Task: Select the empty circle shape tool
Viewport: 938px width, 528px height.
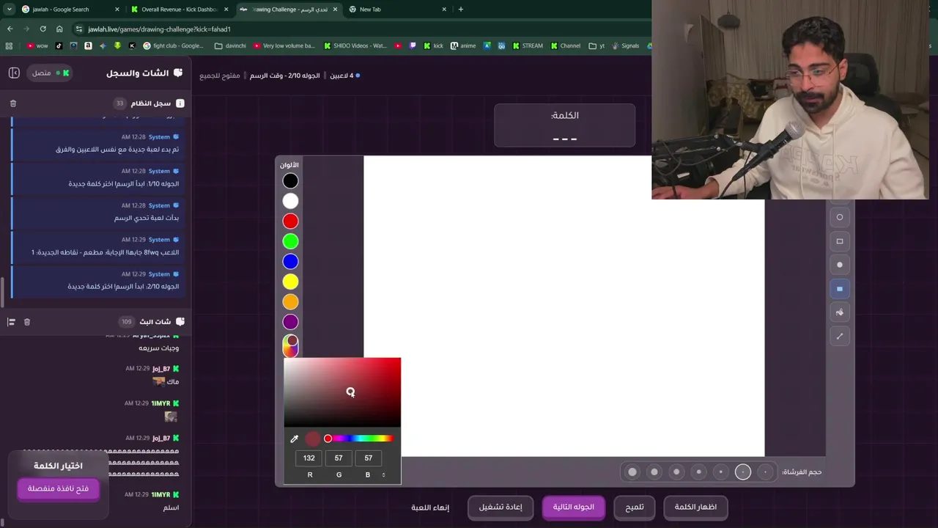Action: point(840,217)
